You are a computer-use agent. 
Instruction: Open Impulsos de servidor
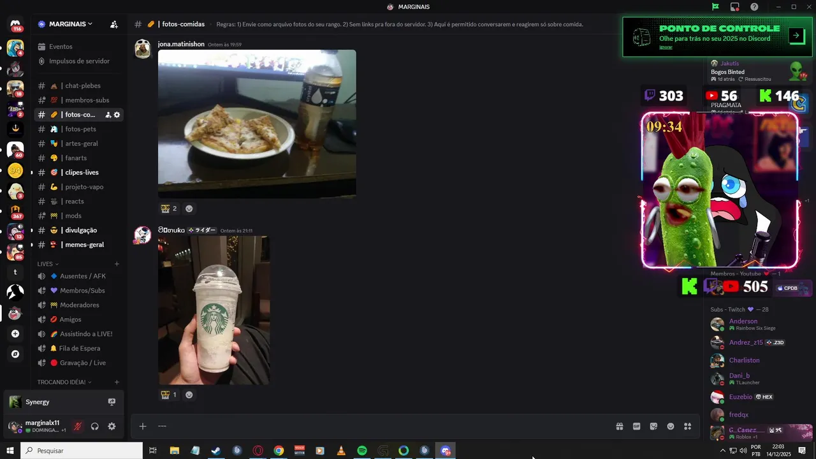[78, 61]
